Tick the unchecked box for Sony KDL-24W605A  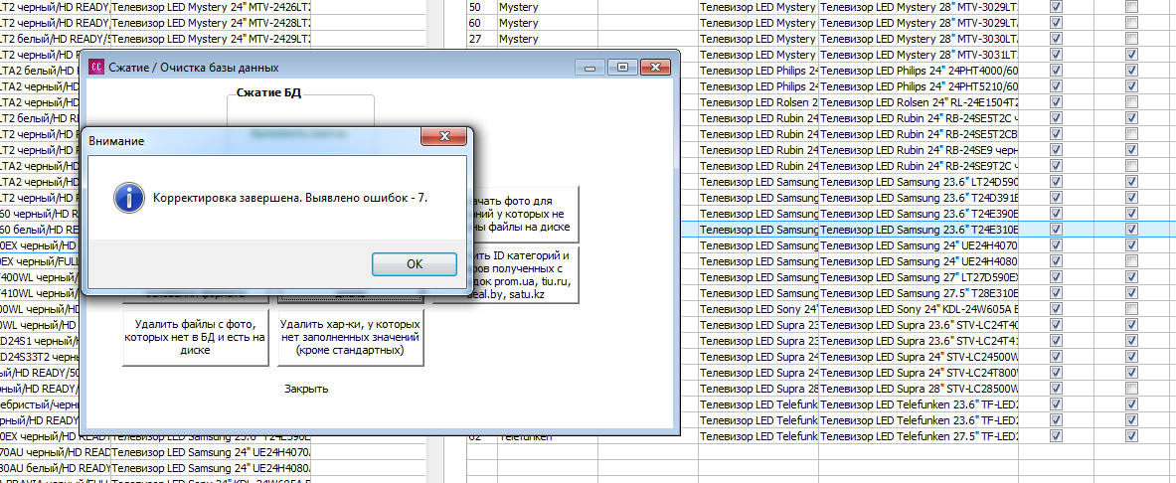[1131, 309]
